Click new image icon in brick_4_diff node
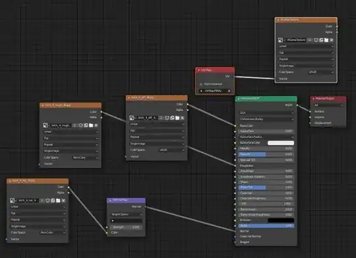Screen dimensions: 356x258 172,117
